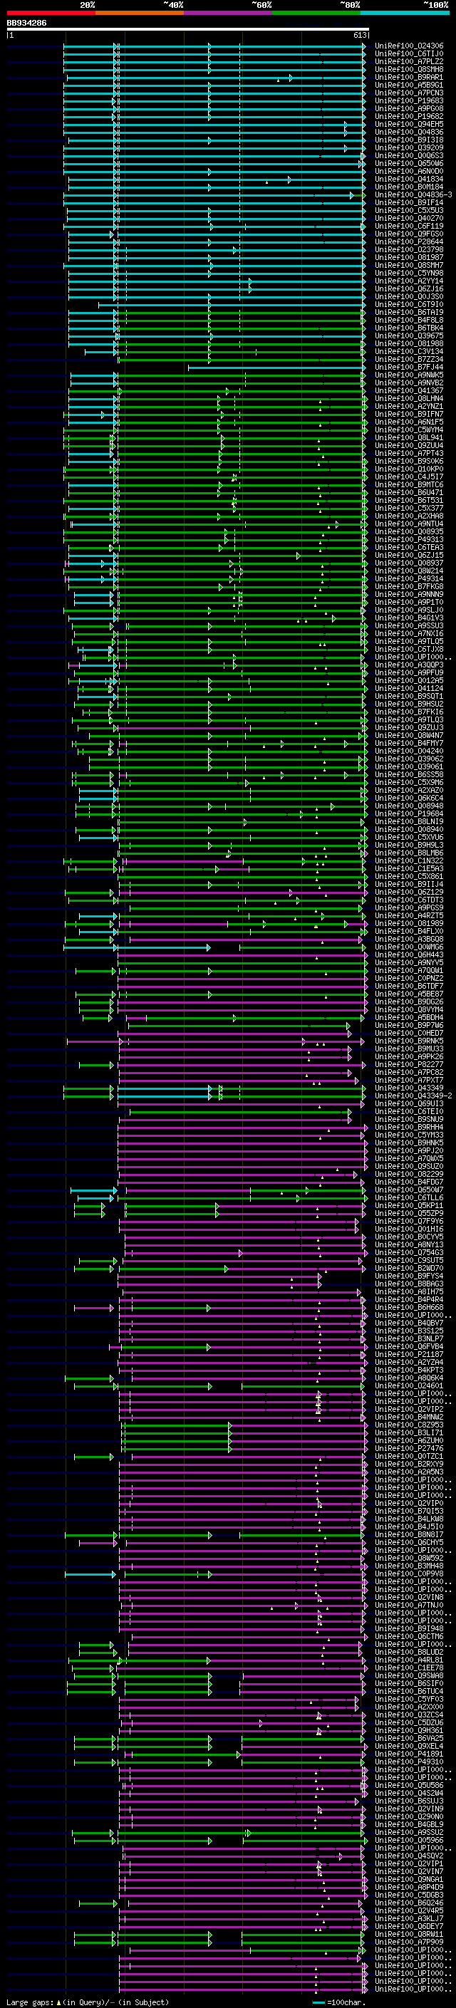
Task: Select the UniRef100_A3QQP3 label
Action: click(409, 665)
